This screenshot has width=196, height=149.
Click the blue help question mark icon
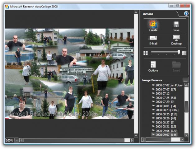pos(186,14)
